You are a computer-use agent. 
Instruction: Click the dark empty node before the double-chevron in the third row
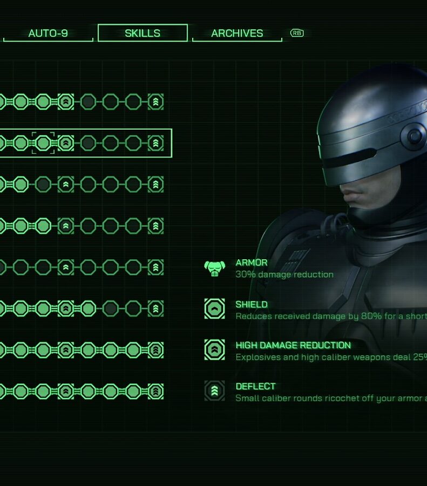click(x=43, y=185)
